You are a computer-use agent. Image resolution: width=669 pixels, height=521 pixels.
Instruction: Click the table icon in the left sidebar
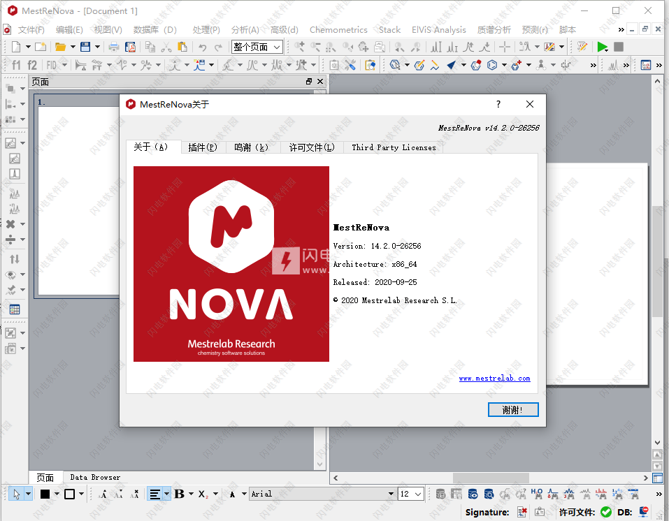(x=15, y=309)
